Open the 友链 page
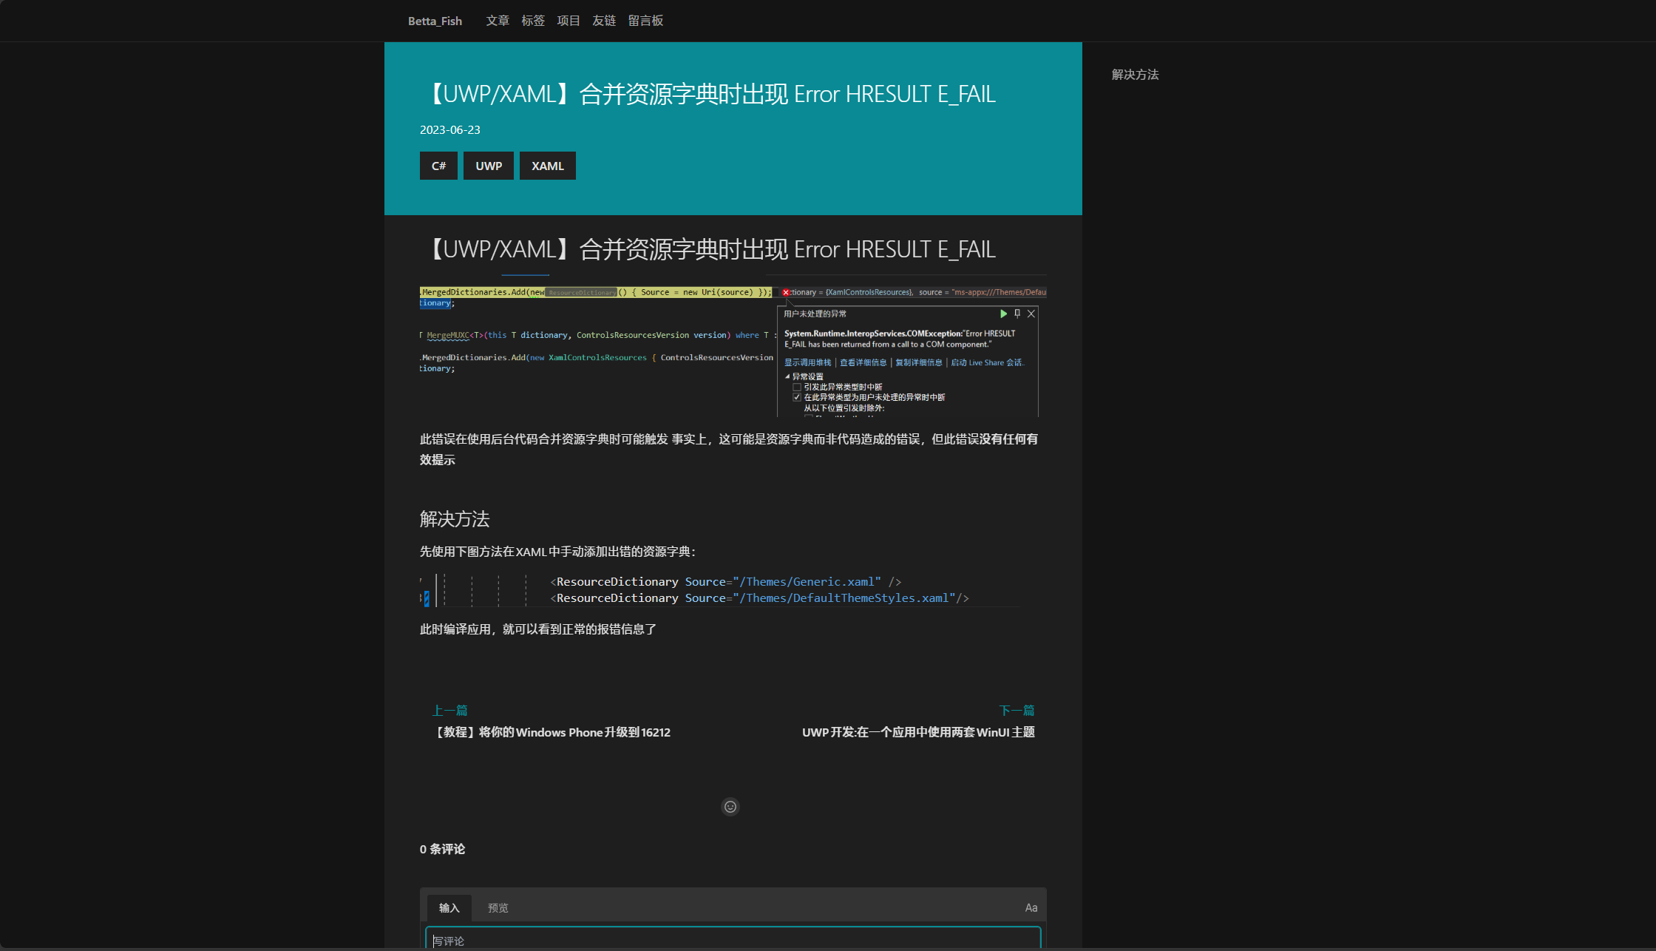Screen dimensions: 1656x951 click(x=604, y=21)
